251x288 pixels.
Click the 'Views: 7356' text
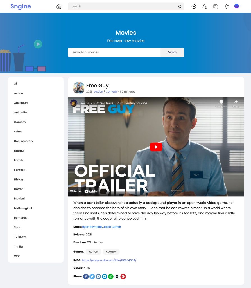click(x=82, y=268)
